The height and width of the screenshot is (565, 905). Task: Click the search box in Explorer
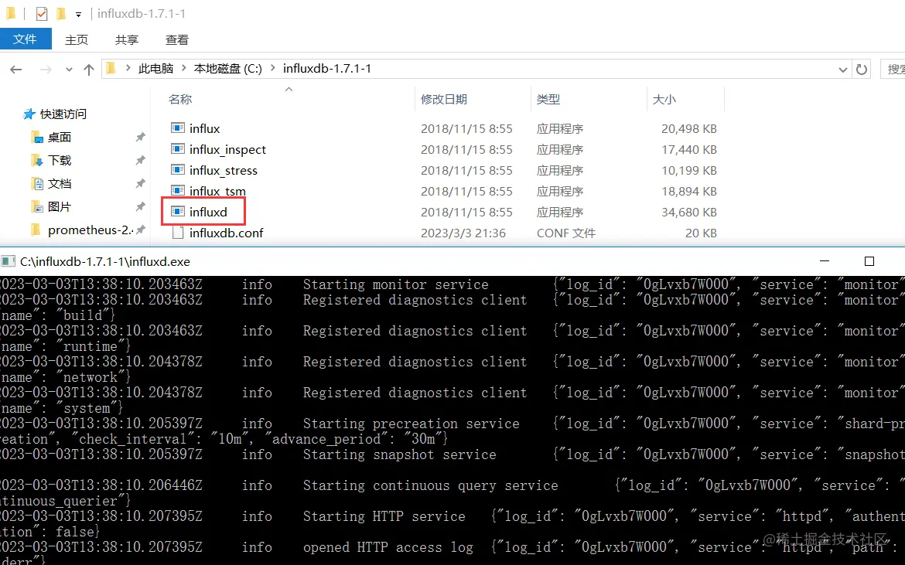click(893, 70)
